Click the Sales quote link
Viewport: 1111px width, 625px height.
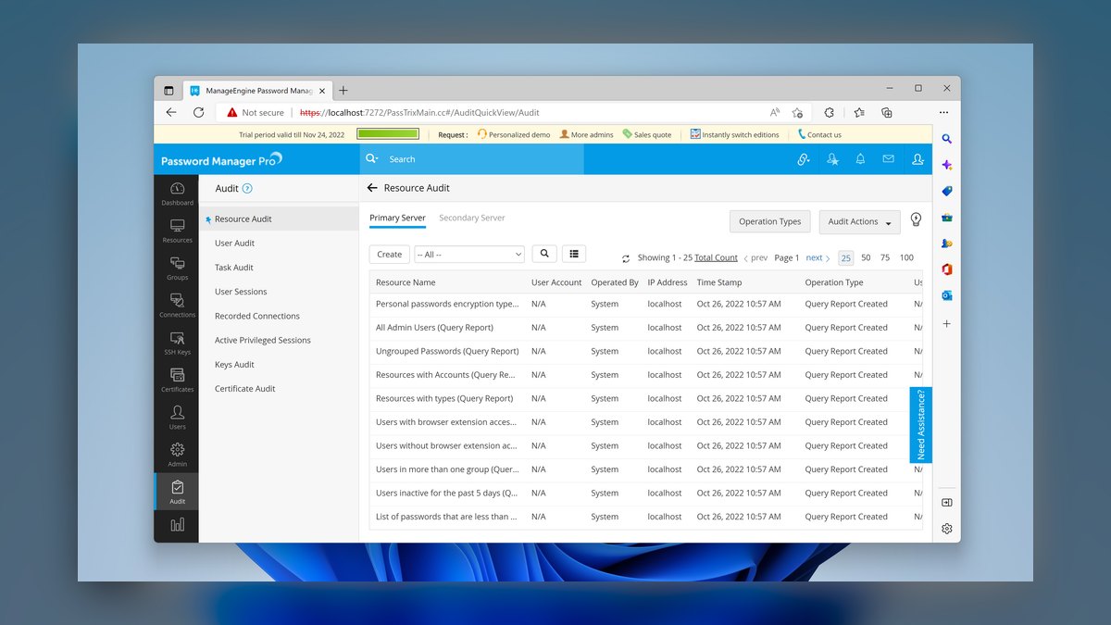pyautogui.click(x=647, y=134)
